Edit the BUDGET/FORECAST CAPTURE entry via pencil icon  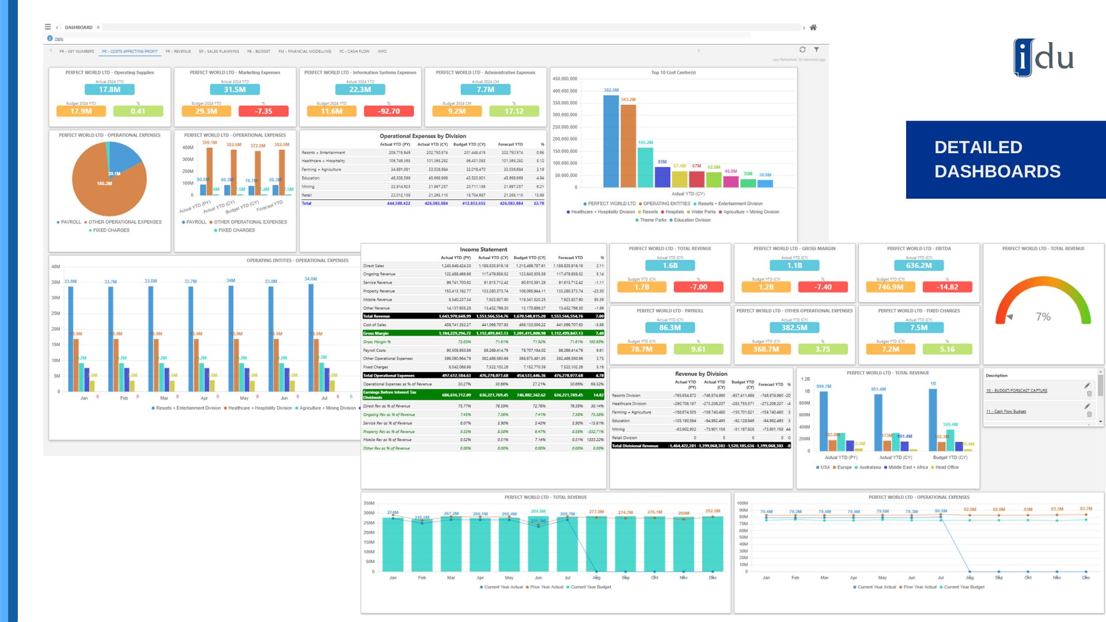tap(1088, 386)
